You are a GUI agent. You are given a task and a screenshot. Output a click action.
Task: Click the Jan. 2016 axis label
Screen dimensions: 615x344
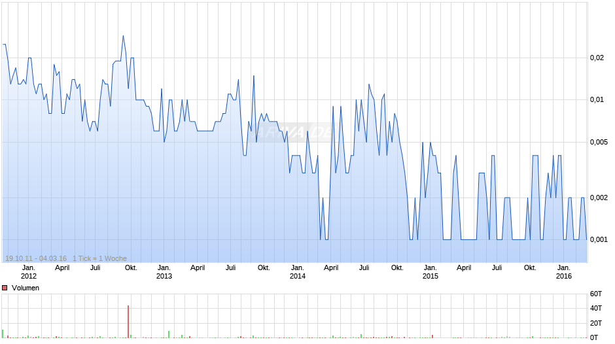click(x=563, y=272)
